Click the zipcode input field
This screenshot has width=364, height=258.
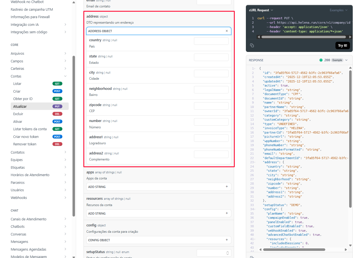(211, 106)
